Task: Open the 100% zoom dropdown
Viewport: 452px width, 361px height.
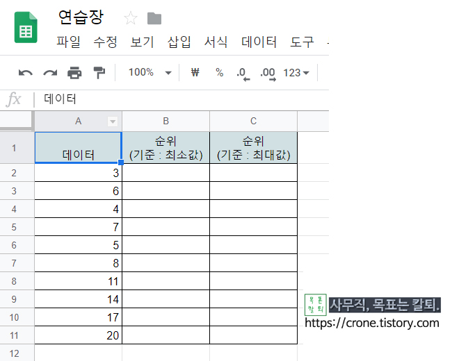Action: pos(150,72)
